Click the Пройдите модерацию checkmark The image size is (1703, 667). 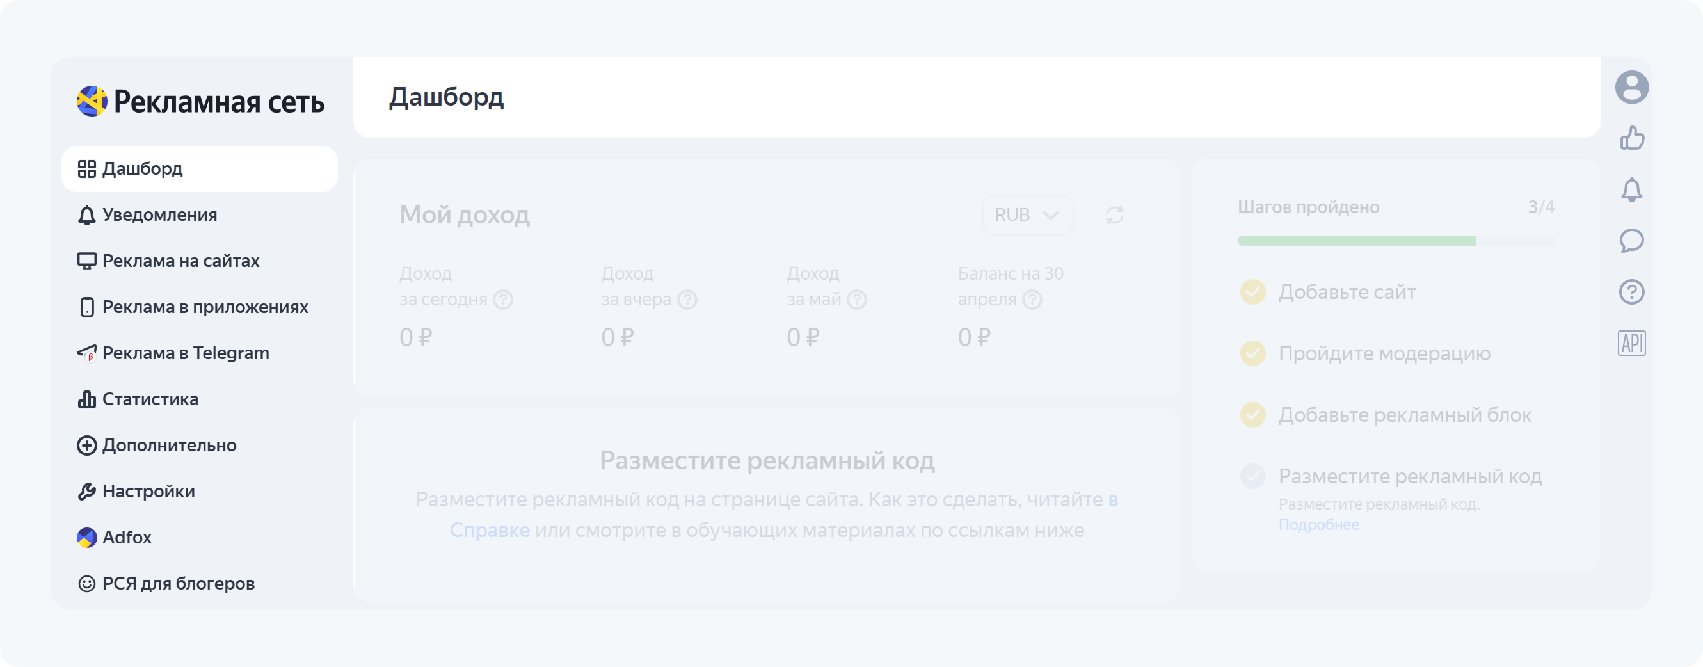point(1253,353)
